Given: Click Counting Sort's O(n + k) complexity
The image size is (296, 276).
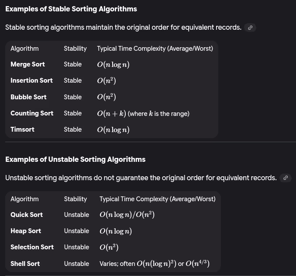Looking at the screenshot, I should click(111, 114).
